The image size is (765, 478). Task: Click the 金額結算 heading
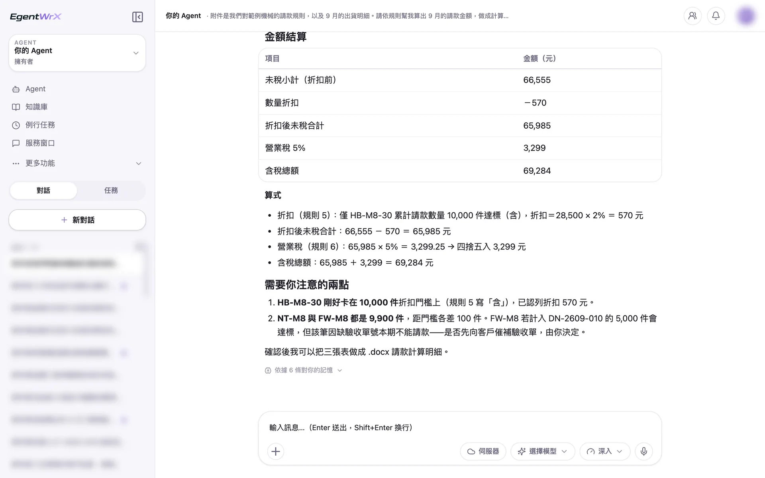point(286,37)
